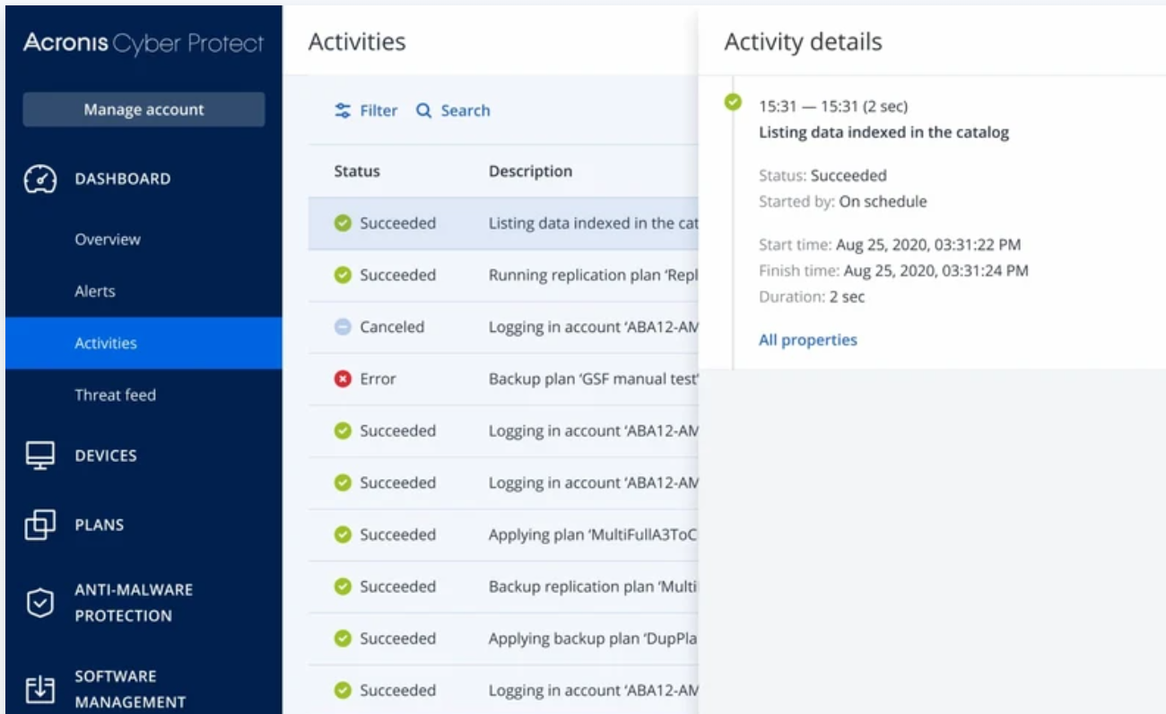Click the Start time value 03:31:22 PM
The width and height of the screenshot is (1166, 714).
(928, 245)
